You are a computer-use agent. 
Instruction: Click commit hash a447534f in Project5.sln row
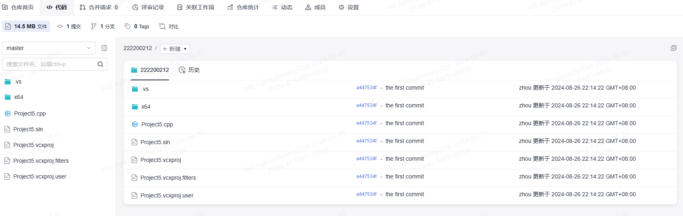click(x=367, y=141)
